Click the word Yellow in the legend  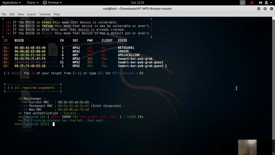tap(47, 26)
